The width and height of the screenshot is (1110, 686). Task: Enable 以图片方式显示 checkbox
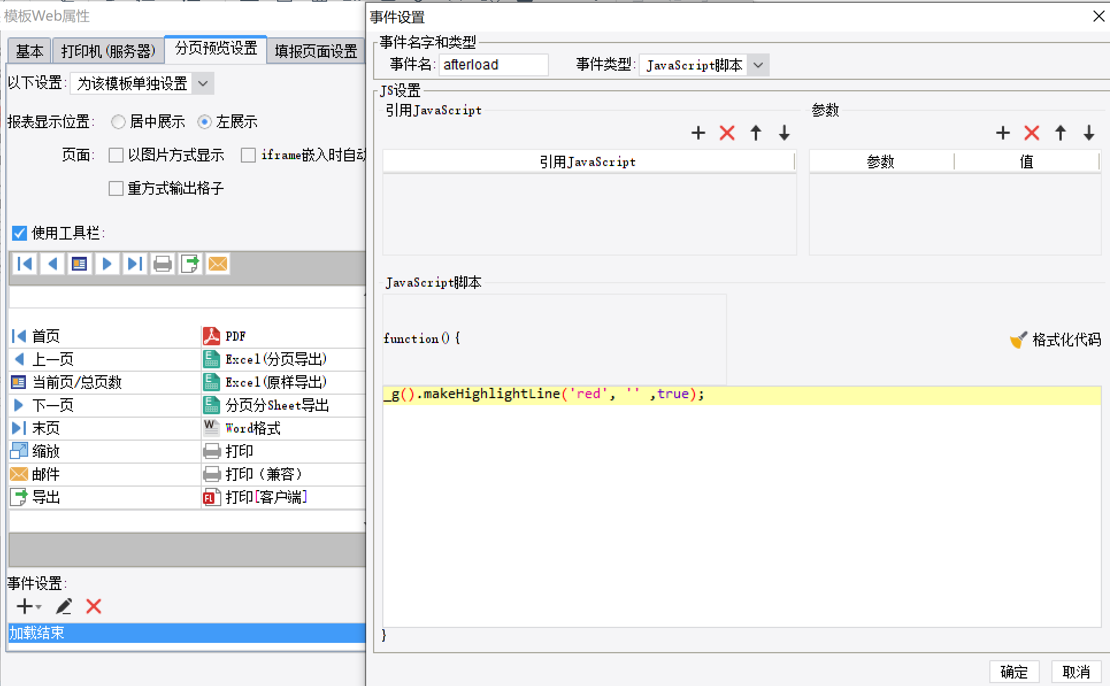[116, 155]
